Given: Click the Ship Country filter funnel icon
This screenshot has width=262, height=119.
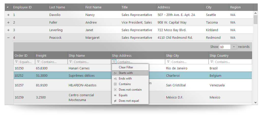Looking at the screenshot, I should (x=212, y=62).
